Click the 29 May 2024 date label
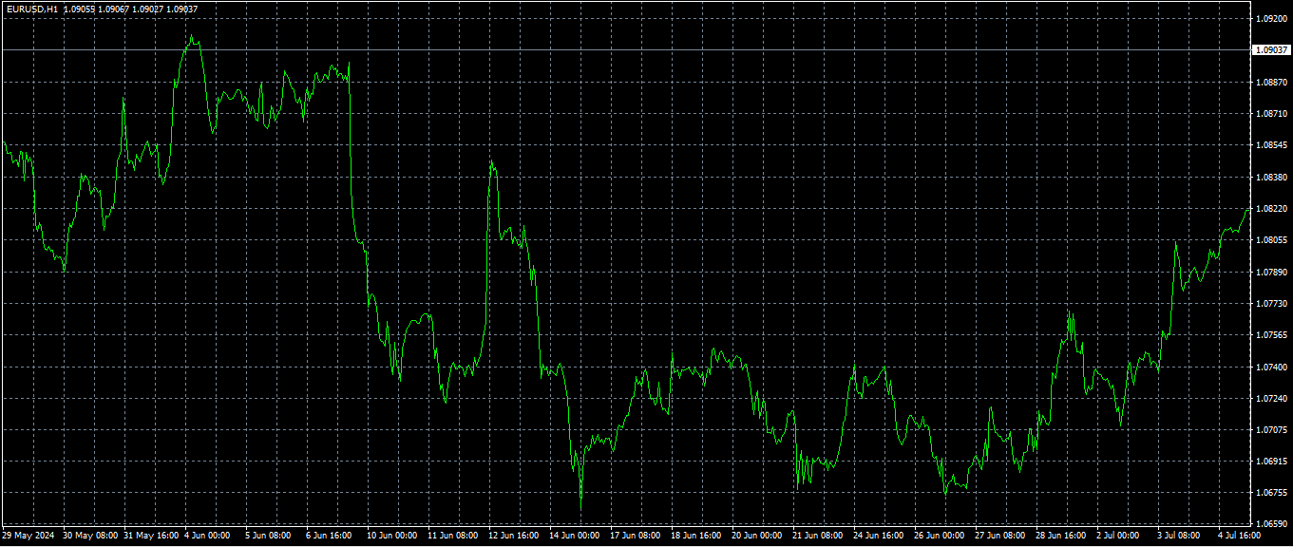The image size is (1293, 547). [29, 536]
